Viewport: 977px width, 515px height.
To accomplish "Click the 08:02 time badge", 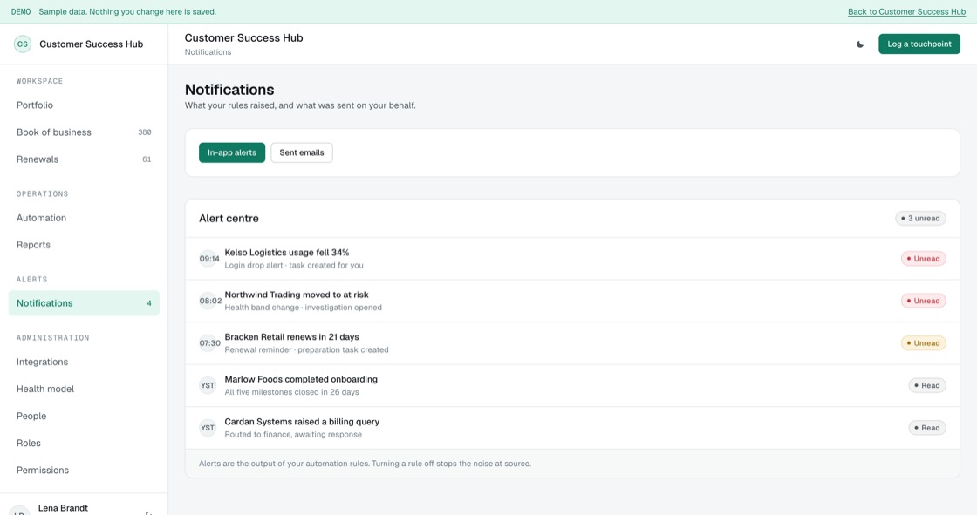I will tap(210, 301).
